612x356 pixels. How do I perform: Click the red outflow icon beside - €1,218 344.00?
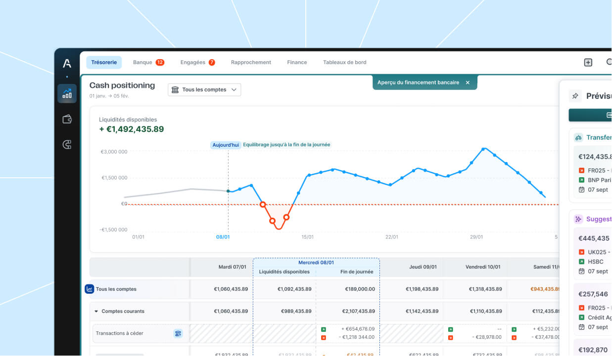point(324,337)
